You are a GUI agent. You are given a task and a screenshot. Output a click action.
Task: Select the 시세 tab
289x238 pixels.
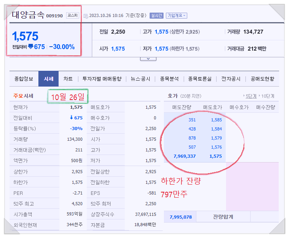point(48,79)
